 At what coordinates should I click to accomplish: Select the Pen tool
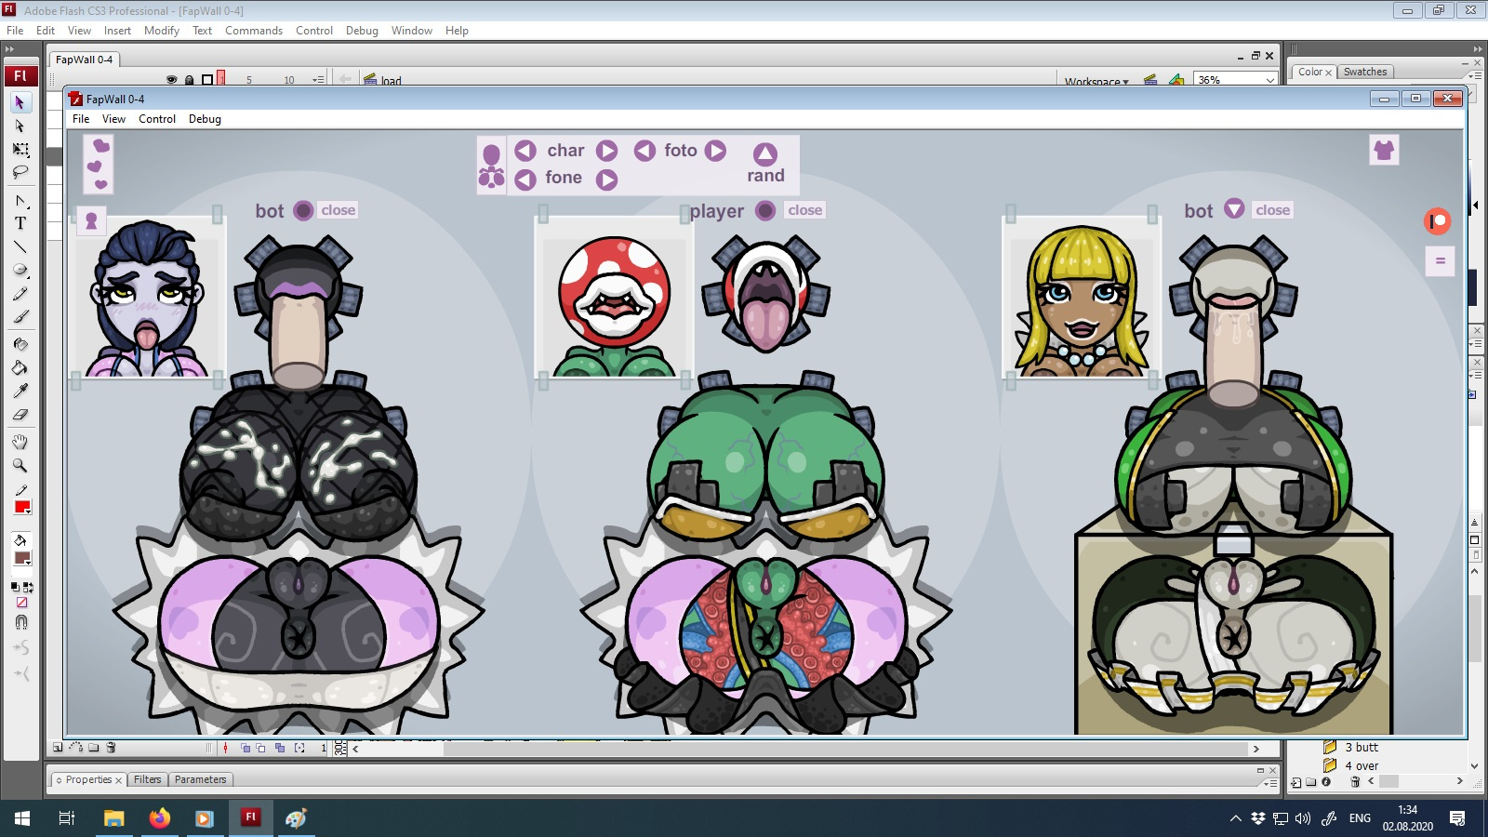coord(20,200)
